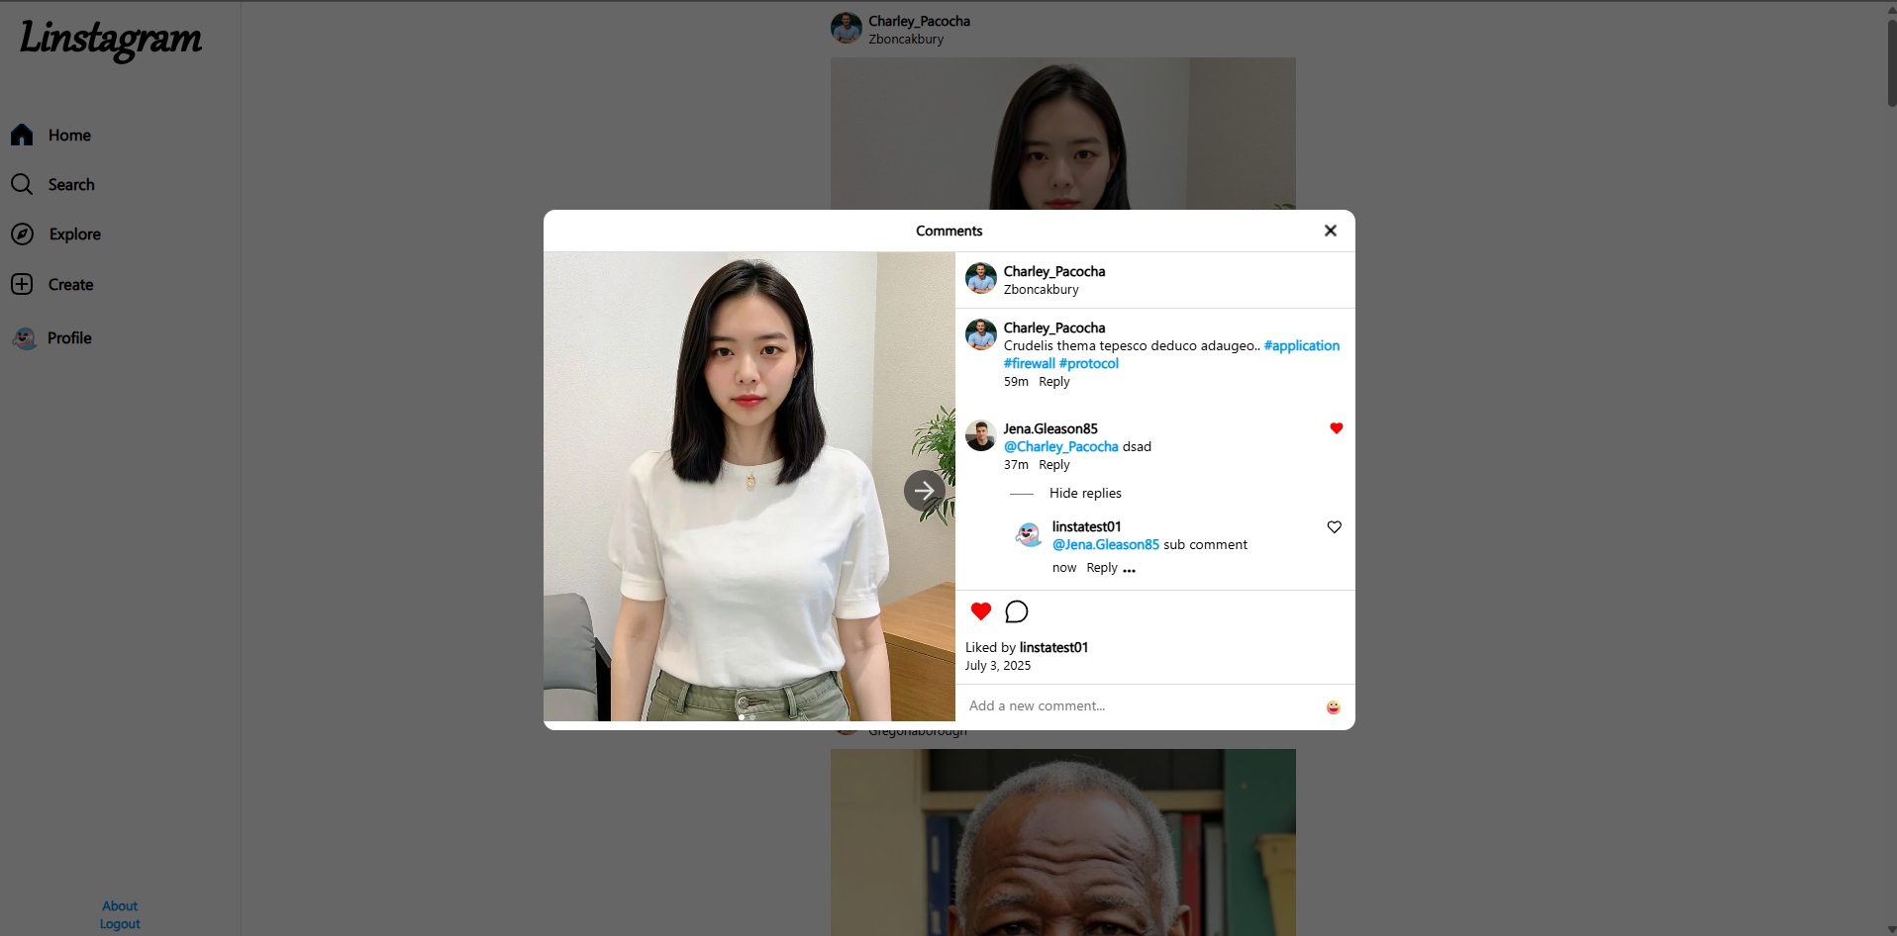
Task: Unlike the post with red heart
Action: tap(980, 612)
